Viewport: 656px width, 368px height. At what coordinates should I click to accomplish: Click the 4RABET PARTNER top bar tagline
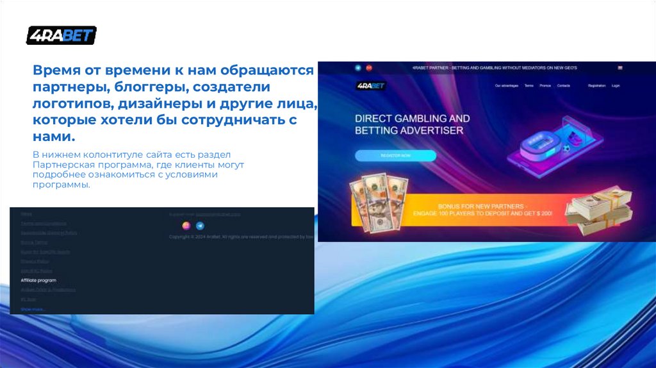point(495,68)
